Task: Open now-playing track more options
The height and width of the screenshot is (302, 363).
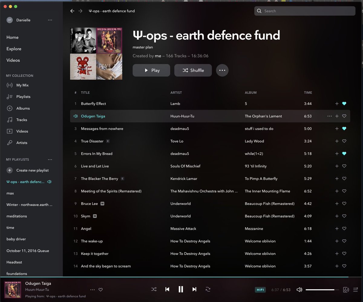Action: point(93,290)
